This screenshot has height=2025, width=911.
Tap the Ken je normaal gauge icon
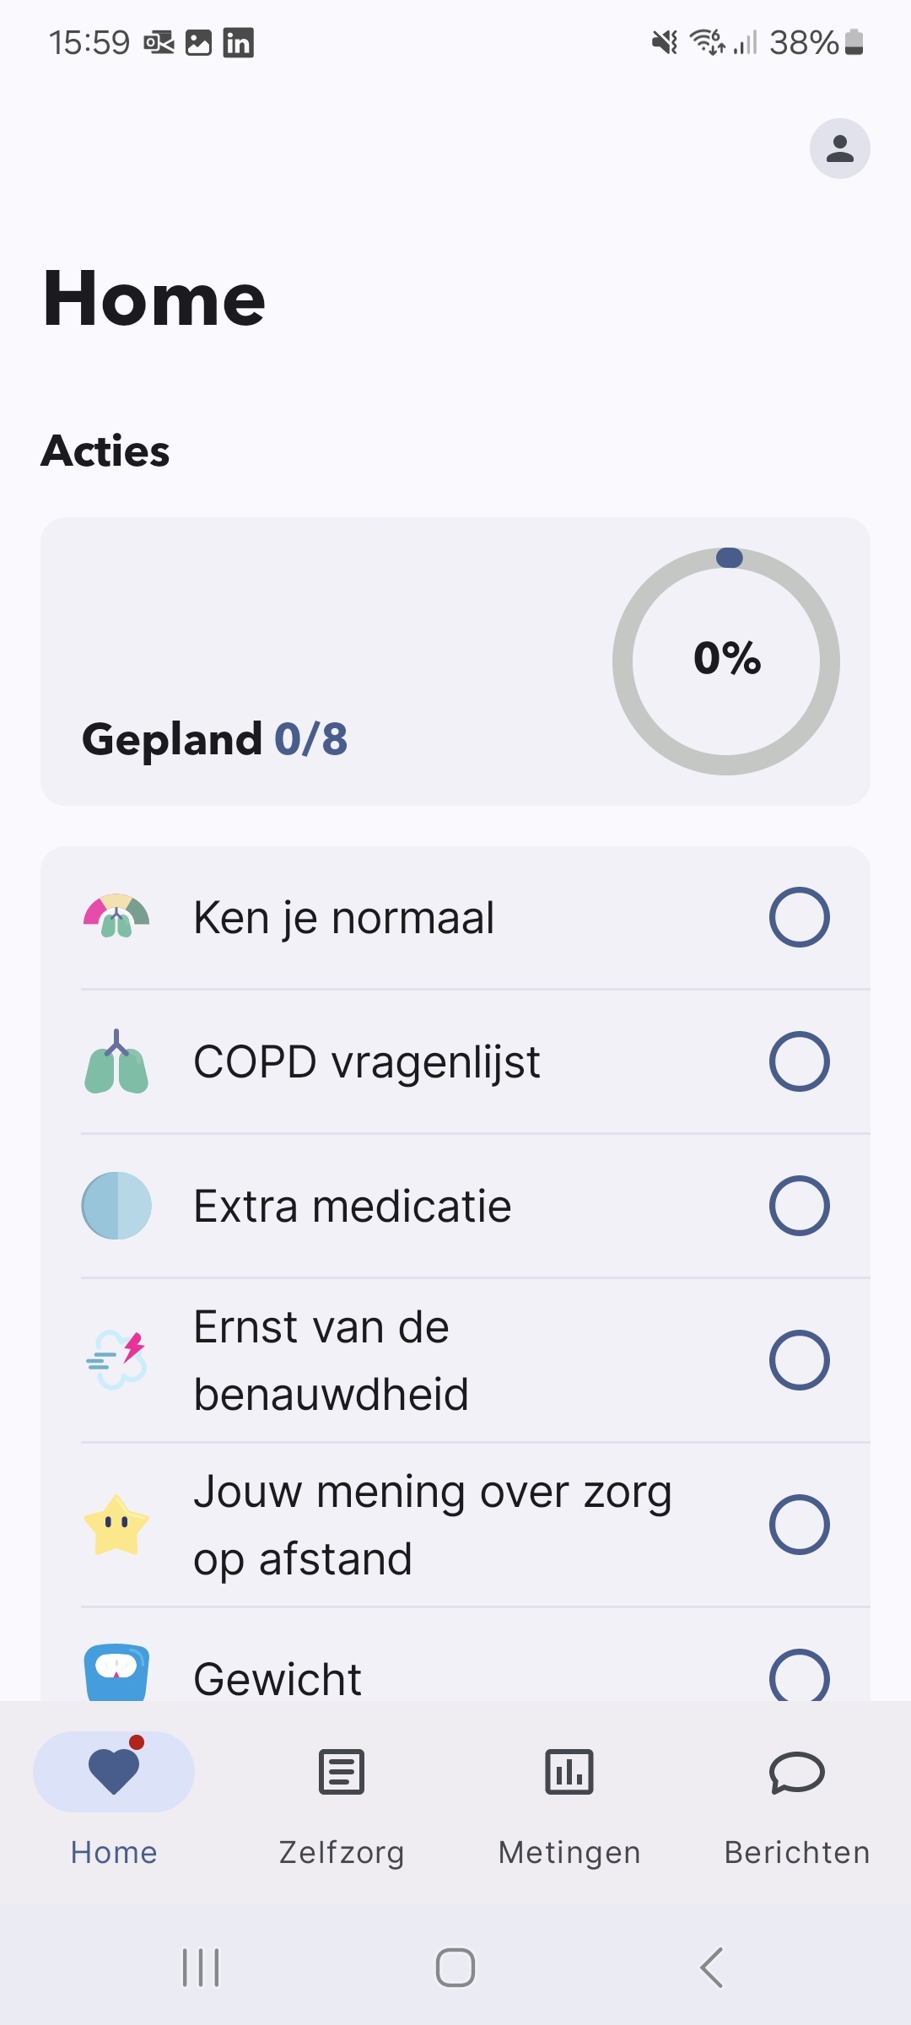(x=116, y=917)
